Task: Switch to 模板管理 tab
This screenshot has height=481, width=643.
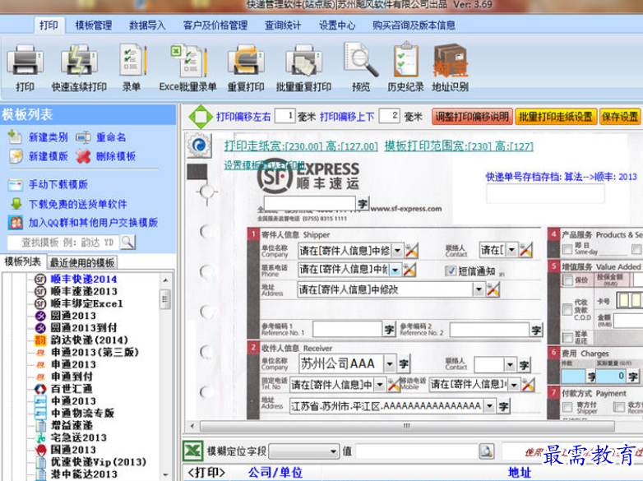Action: tap(94, 25)
